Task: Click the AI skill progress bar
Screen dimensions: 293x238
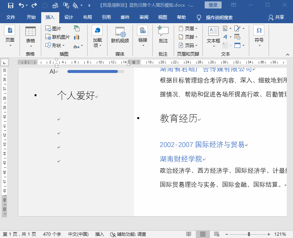Action: [96, 71]
